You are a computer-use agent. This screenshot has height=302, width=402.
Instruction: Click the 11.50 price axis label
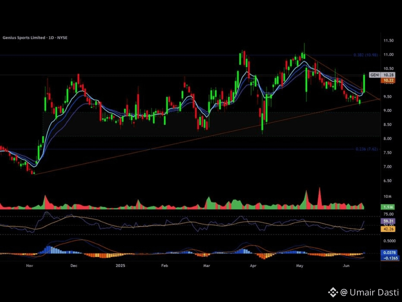tap(388, 41)
